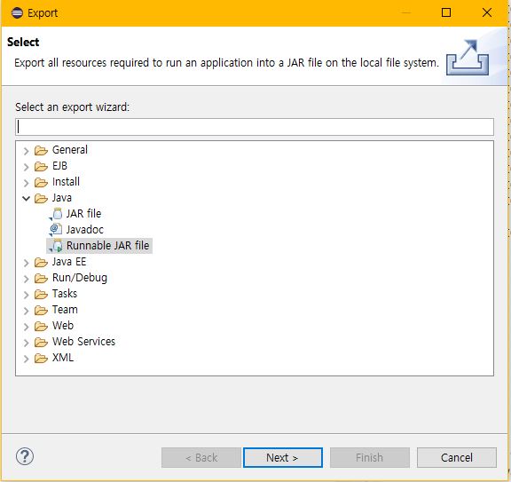Click the disabled < Back button

(x=201, y=457)
